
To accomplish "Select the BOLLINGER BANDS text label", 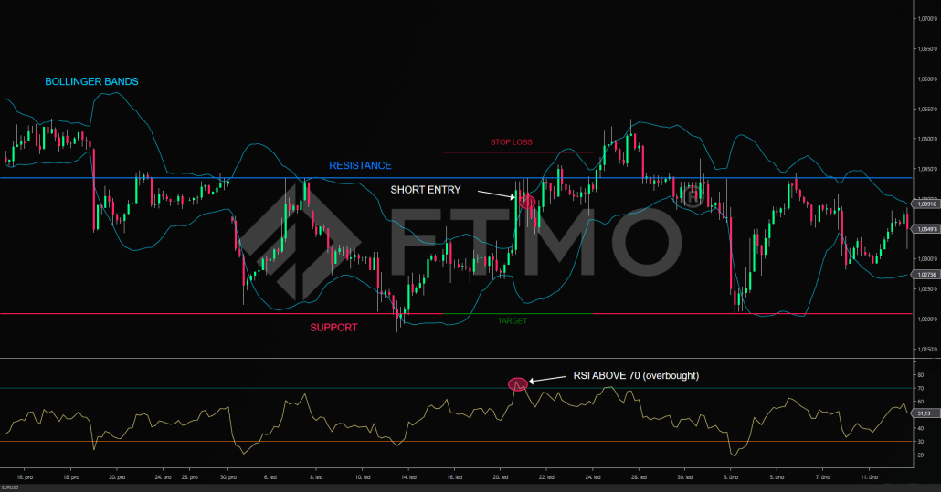I will pos(91,82).
